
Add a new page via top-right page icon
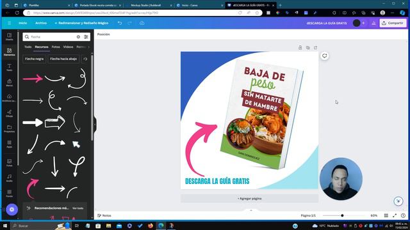pyautogui.click(x=316, y=47)
